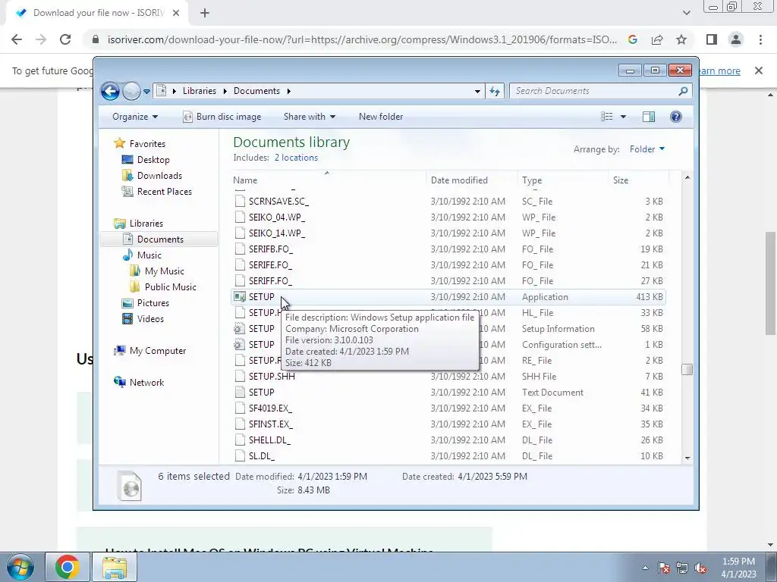Open the Share with menu
This screenshot has width=777, height=582.
310,117
